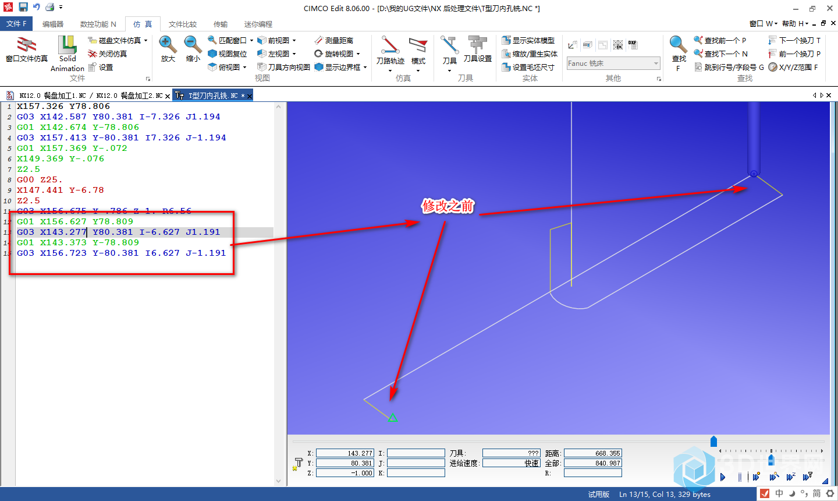Expand the 文件 group dialog launcher
This screenshot has width=838, height=501.
coord(148,79)
